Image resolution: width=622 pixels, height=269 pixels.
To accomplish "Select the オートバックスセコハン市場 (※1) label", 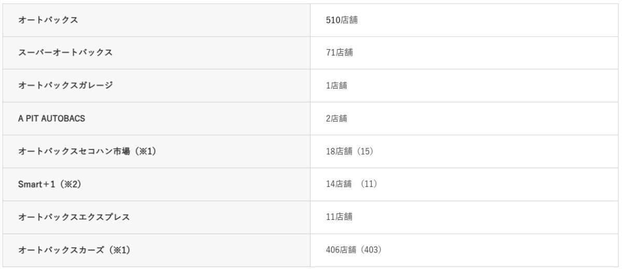I will 87,152.
